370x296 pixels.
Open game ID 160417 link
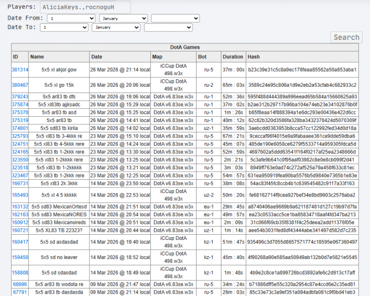tap(20, 242)
